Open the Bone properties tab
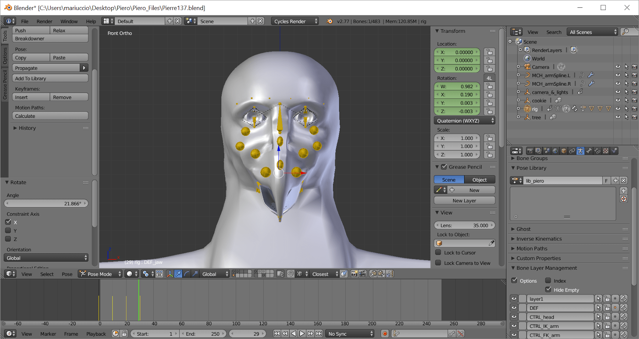This screenshot has width=639, height=339. [x=589, y=151]
